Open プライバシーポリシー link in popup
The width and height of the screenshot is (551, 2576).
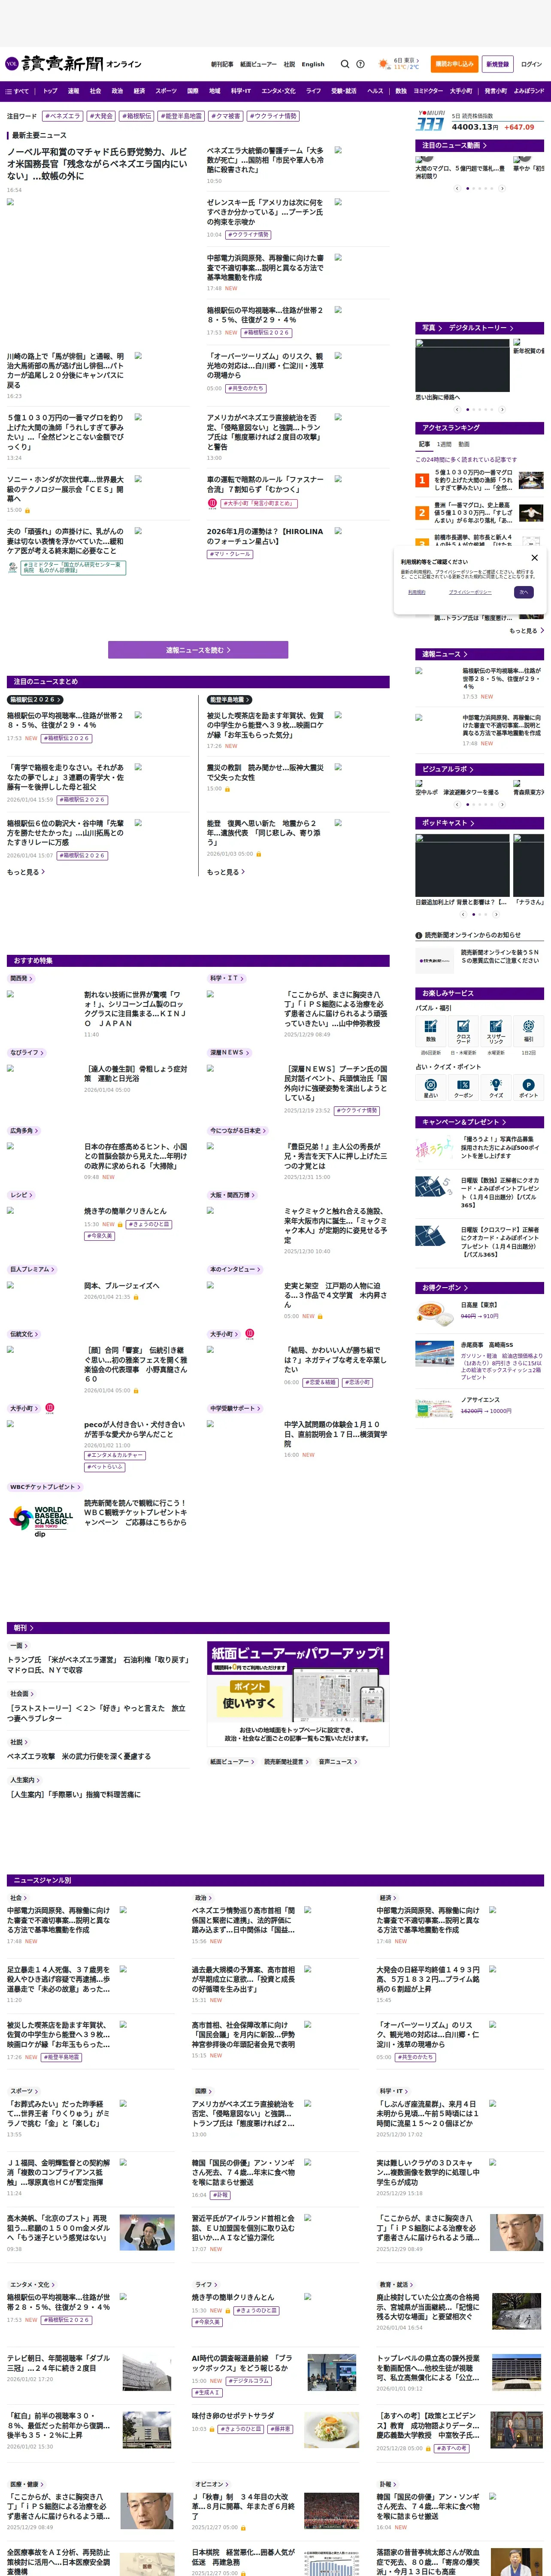[470, 593]
